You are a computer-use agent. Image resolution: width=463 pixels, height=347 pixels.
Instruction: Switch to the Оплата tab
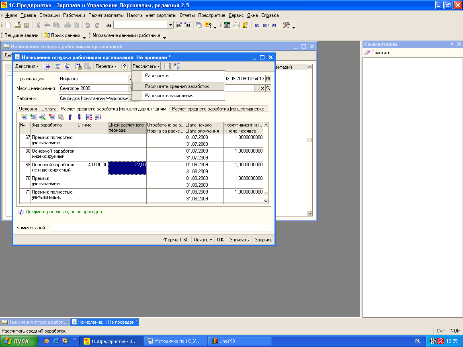49,109
